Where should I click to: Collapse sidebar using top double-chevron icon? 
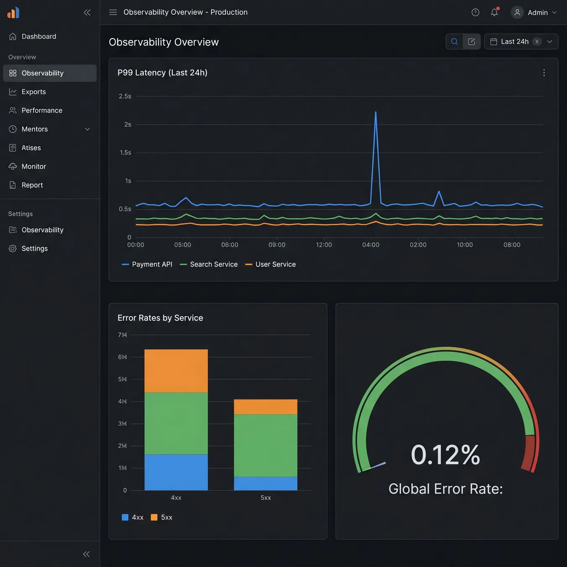(87, 13)
